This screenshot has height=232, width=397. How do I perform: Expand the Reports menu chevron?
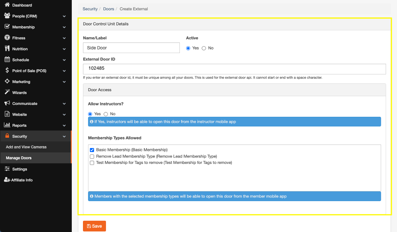coord(64,126)
